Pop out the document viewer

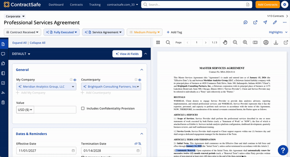(286, 42)
